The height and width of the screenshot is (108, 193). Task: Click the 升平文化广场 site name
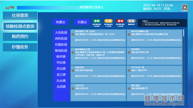(138, 67)
